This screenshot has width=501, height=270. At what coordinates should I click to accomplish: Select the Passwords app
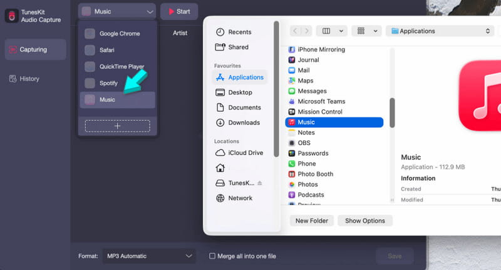point(334,153)
